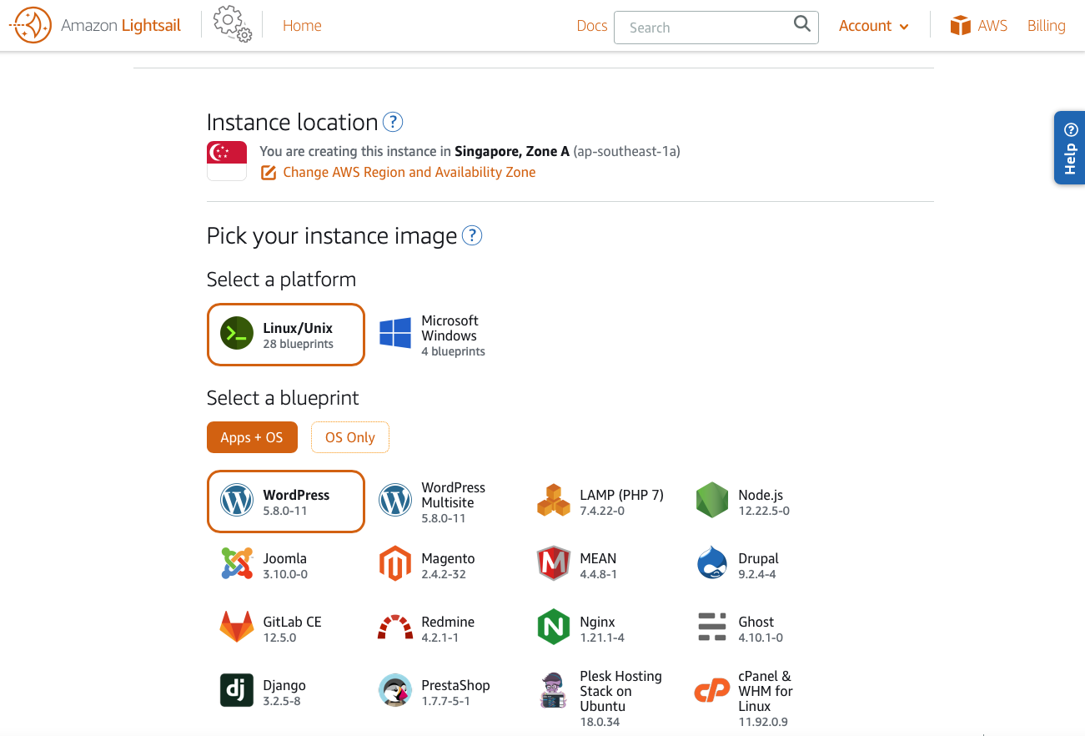The image size is (1085, 736).
Task: Focus the Search input field
Action: [716, 28]
